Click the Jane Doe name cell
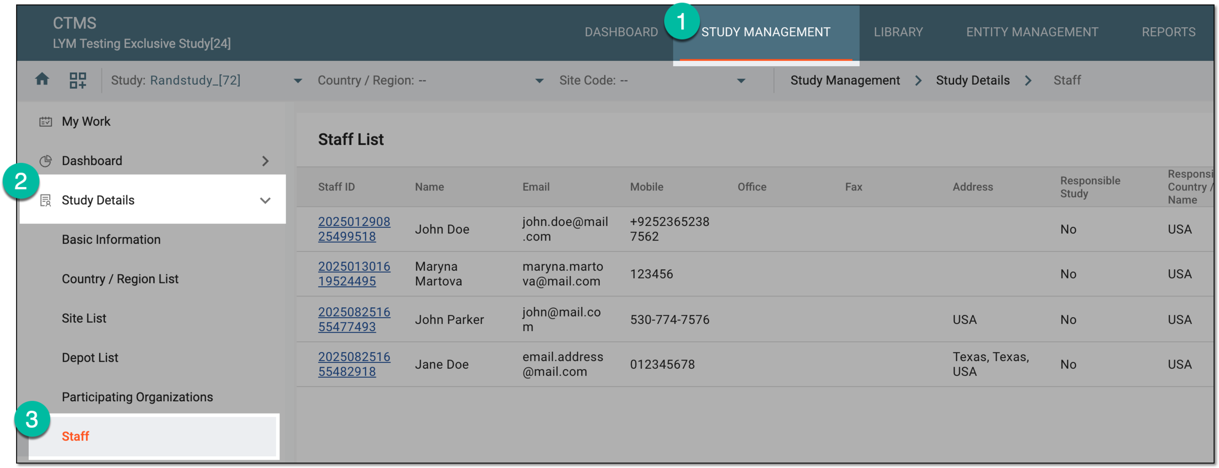Image resolution: width=1219 pixels, height=468 pixels. tap(442, 365)
